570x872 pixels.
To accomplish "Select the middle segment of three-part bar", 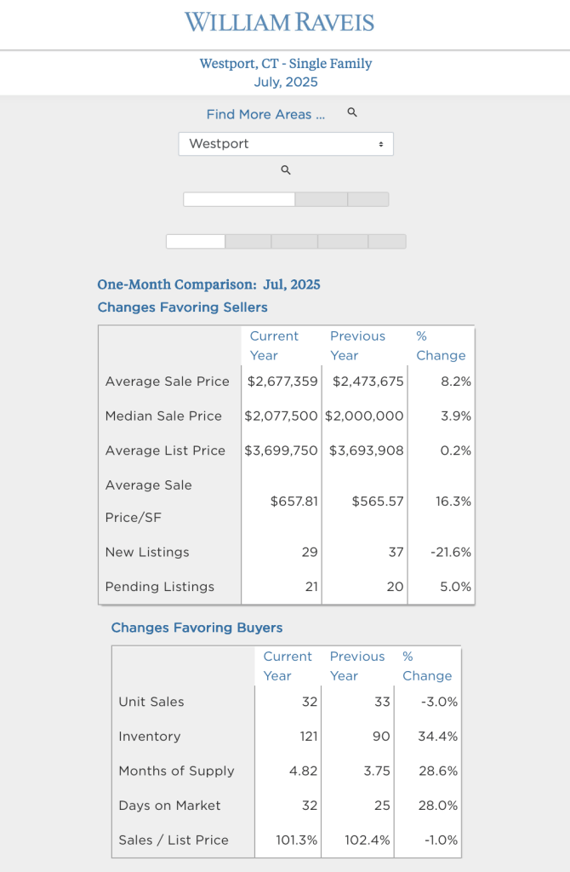I will click(322, 199).
